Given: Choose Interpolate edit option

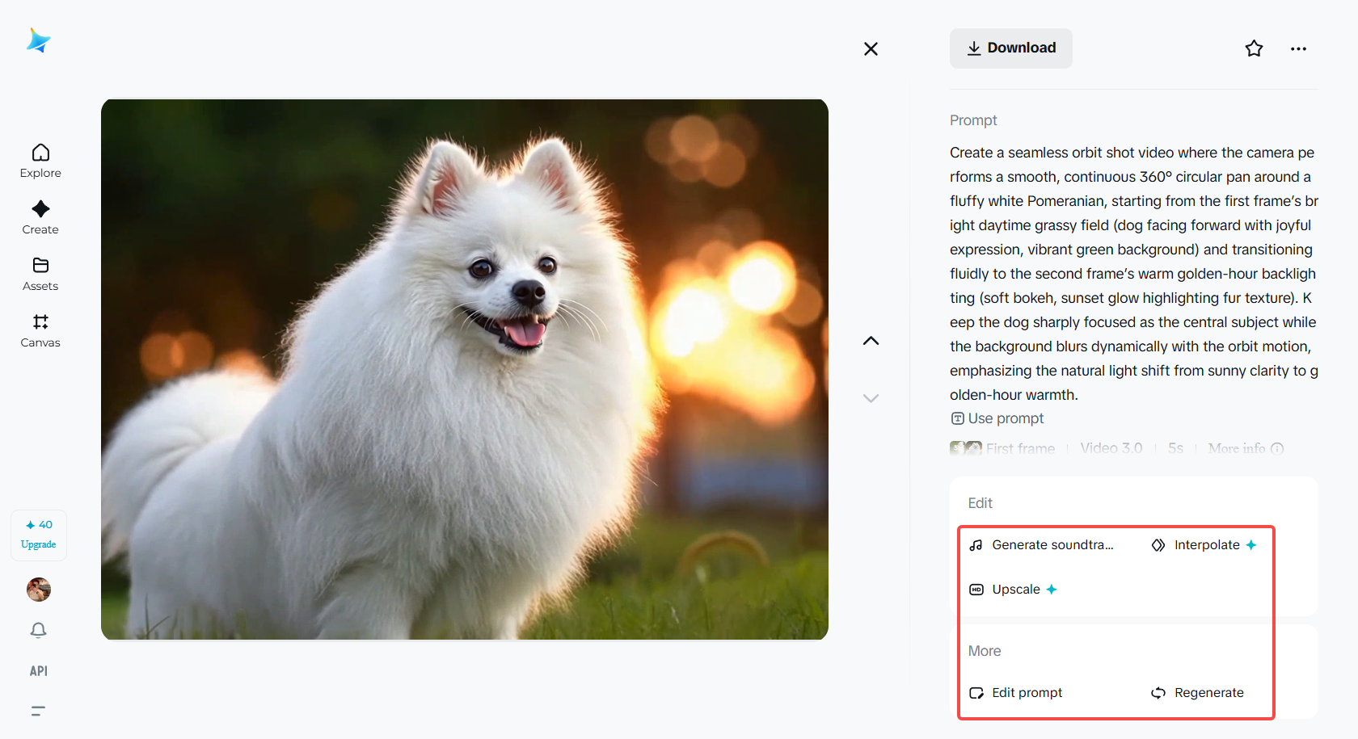Looking at the screenshot, I should 1205,545.
